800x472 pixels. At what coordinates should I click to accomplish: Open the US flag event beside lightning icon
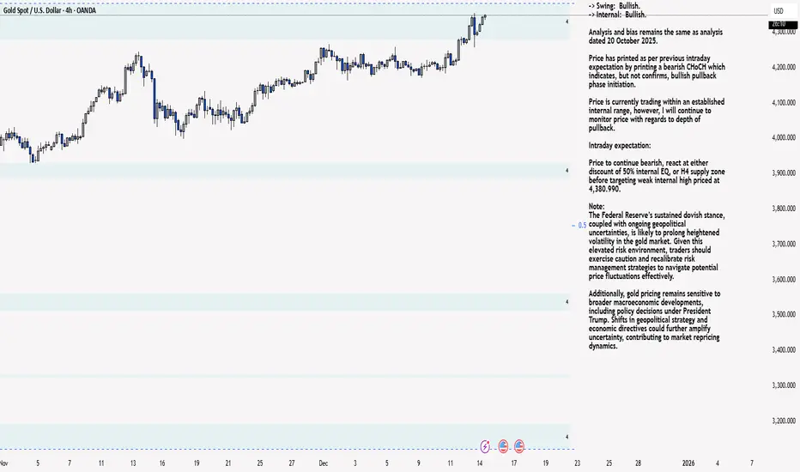pyautogui.click(x=503, y=446)
